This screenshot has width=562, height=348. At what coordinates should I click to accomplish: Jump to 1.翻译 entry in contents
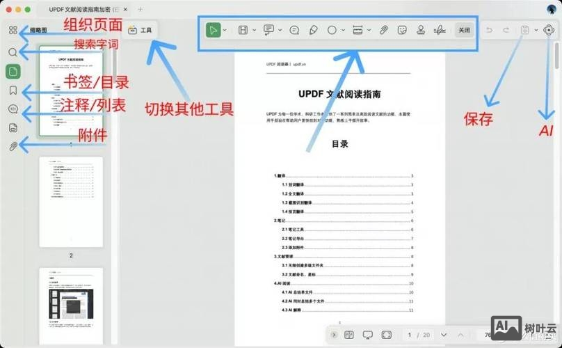(x=344, y=176)
